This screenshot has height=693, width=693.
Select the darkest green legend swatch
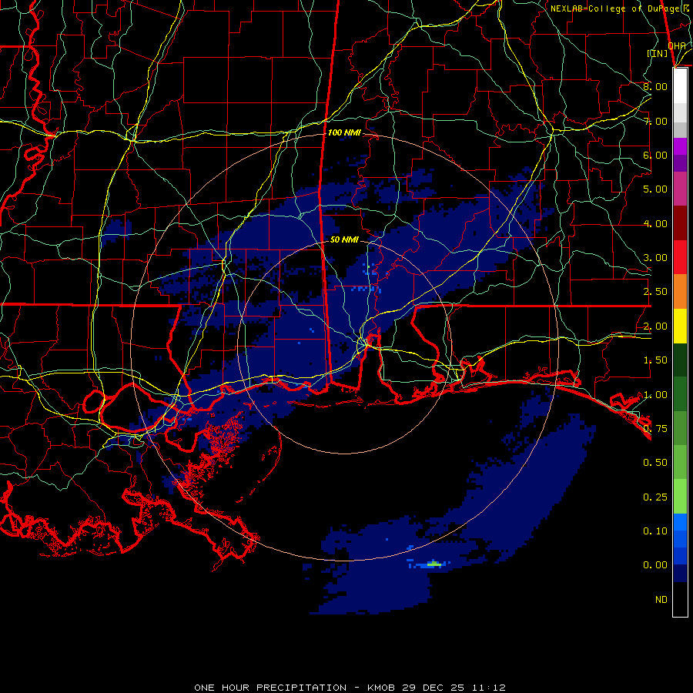[680, 360]
